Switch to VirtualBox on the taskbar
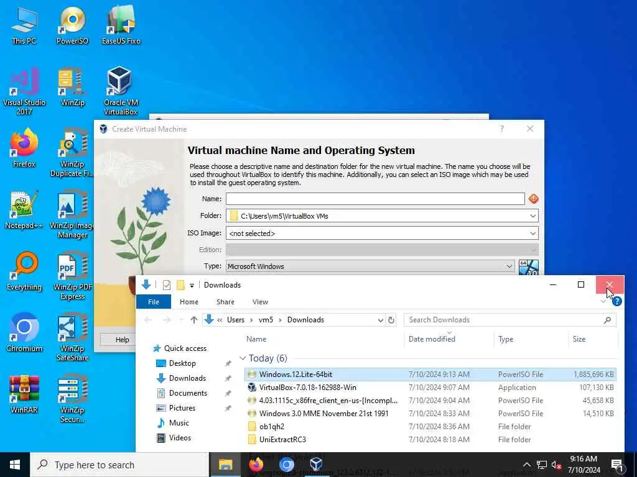This screenshot has height=477, width=637. 315,465
